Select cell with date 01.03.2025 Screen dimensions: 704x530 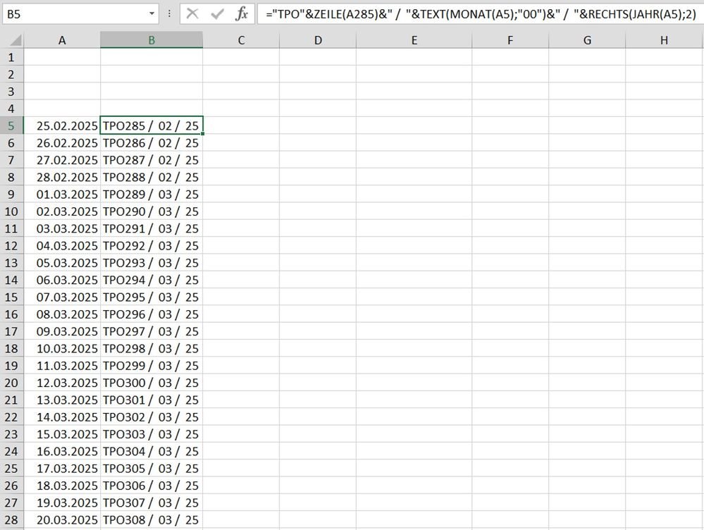click(x=62, y=194)
